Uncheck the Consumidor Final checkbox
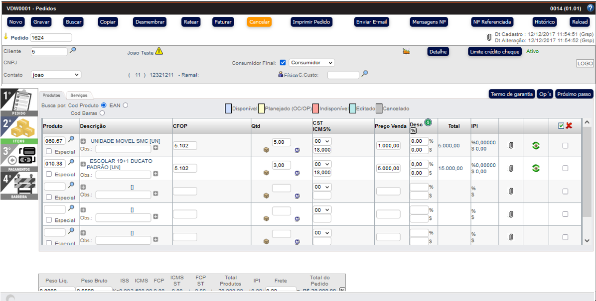Screen dimensions: 596x301 pos(283,63)
